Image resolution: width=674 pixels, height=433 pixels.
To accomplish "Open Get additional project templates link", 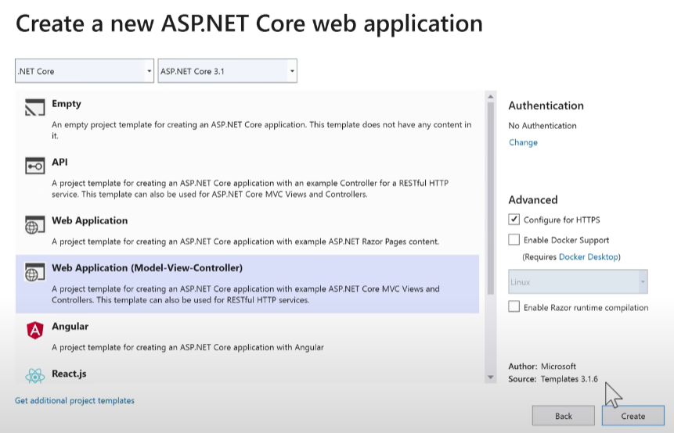I will [x=75, y=400].
